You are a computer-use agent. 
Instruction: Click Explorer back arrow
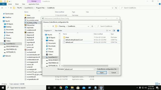pyautogui.click(x=2, y=8)
